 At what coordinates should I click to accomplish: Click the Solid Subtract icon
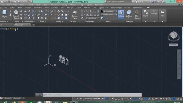(25, 15)
